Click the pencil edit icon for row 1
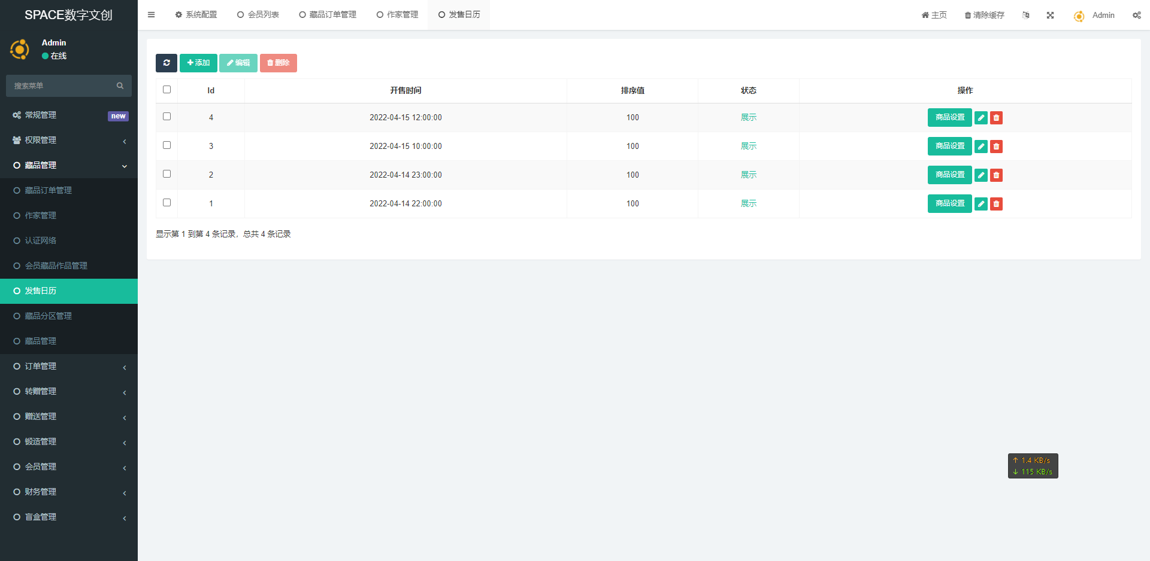Image resolution: width=1150 pixels, height=561 pixels. (980, 204)
